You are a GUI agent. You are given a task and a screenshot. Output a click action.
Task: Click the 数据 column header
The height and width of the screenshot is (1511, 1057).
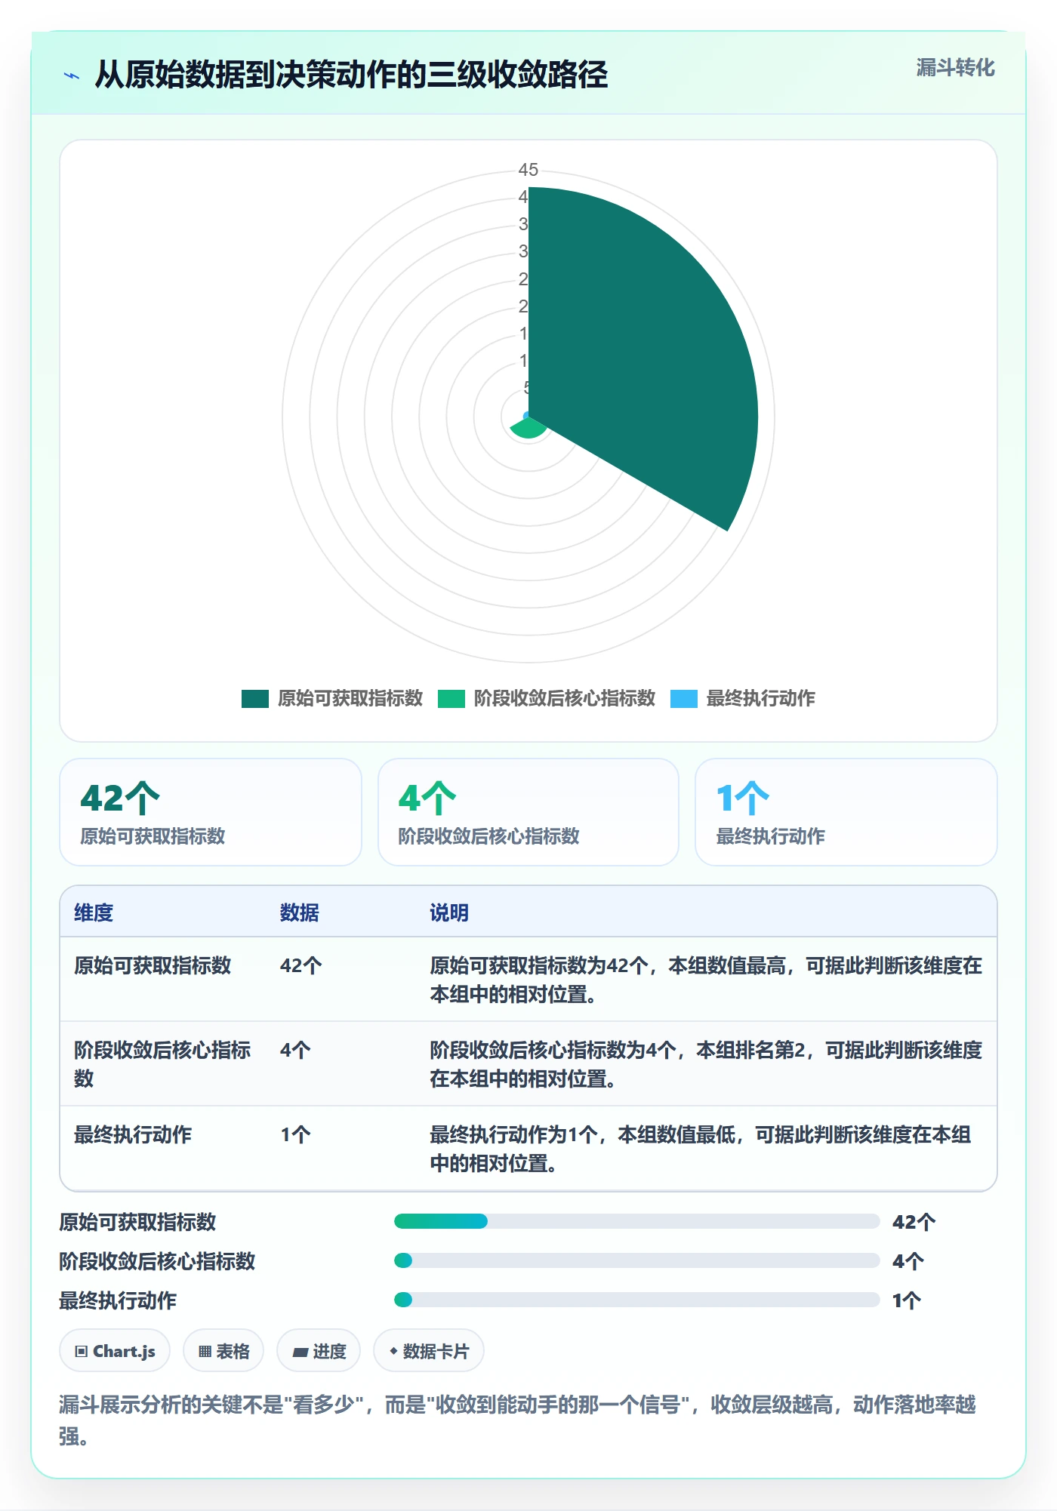tap(300, 912)
